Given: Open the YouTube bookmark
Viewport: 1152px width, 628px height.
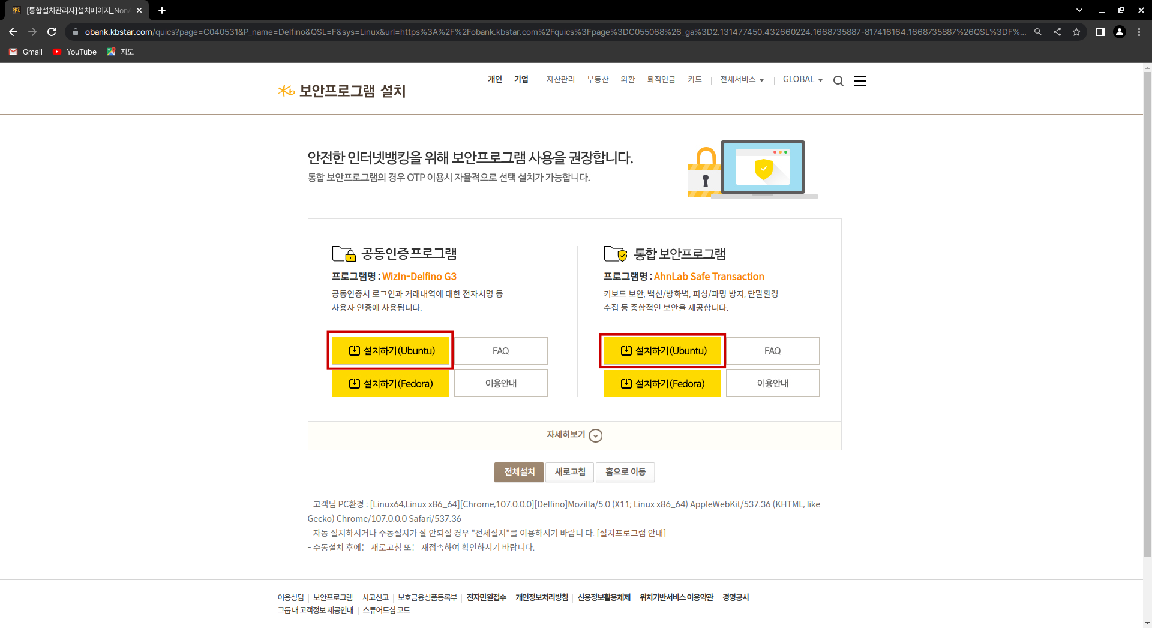Looking at the screenshot, I should [75, 52].
